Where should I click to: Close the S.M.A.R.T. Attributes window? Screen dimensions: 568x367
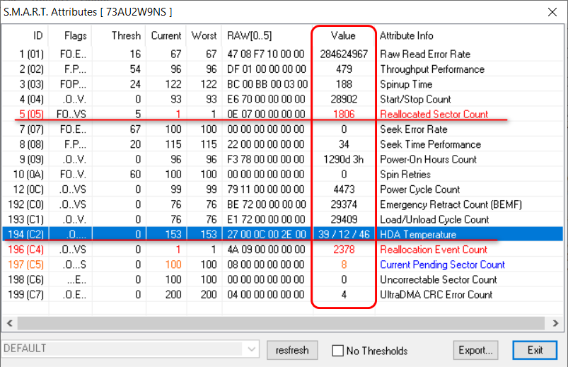point(552,12)
